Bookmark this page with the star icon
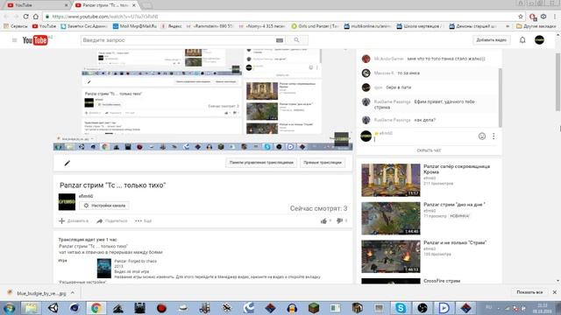The image size is (561, 315). (x=520, y=17)
